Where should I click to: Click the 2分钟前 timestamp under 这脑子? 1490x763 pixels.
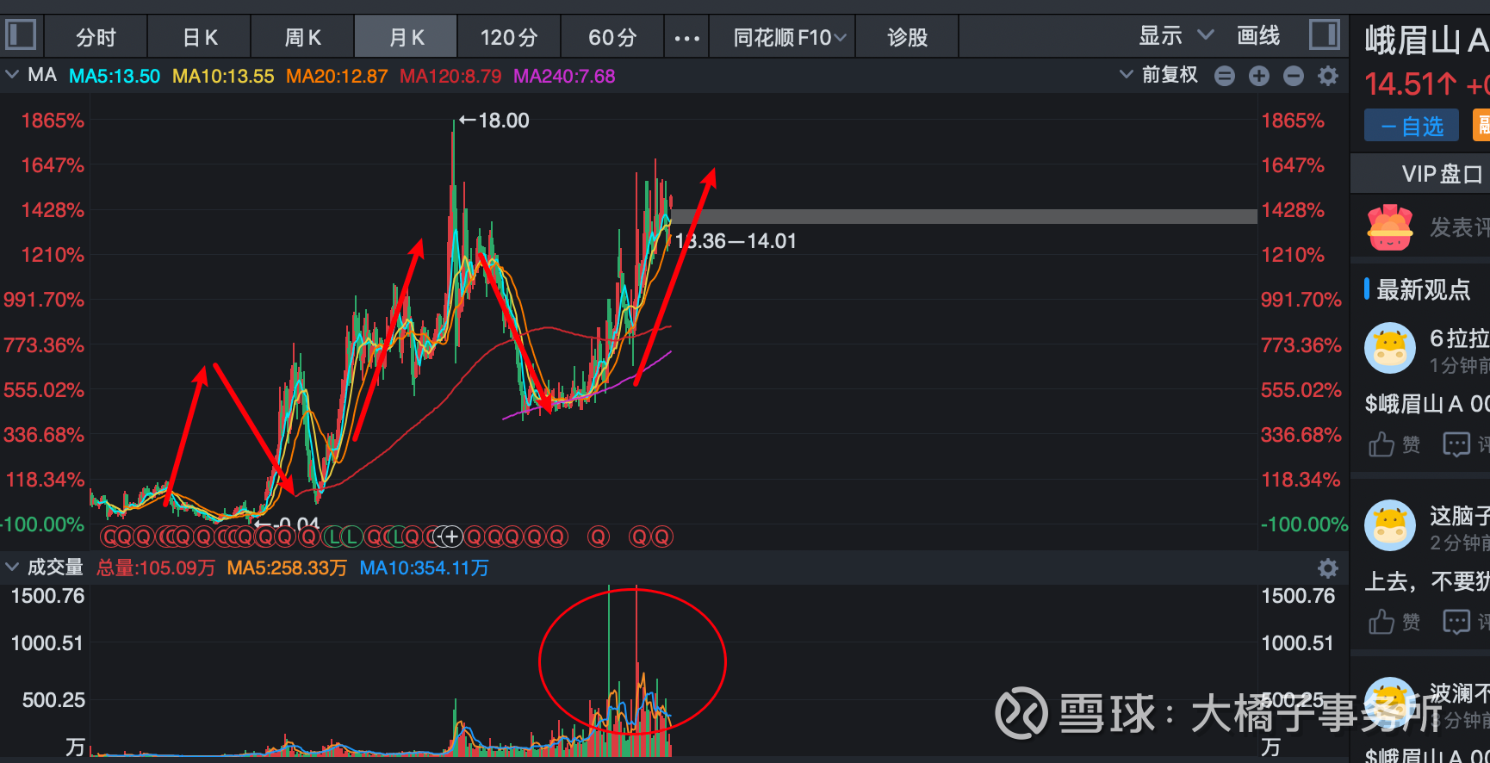click(1460, 543)
